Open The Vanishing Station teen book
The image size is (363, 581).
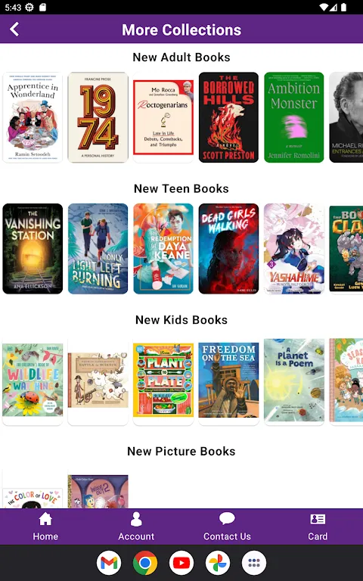33,249
